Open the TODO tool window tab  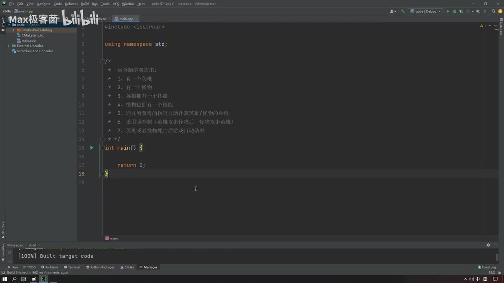29,267
